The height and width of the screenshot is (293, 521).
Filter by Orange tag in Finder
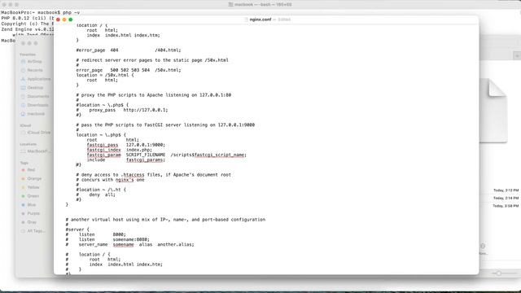32,179
